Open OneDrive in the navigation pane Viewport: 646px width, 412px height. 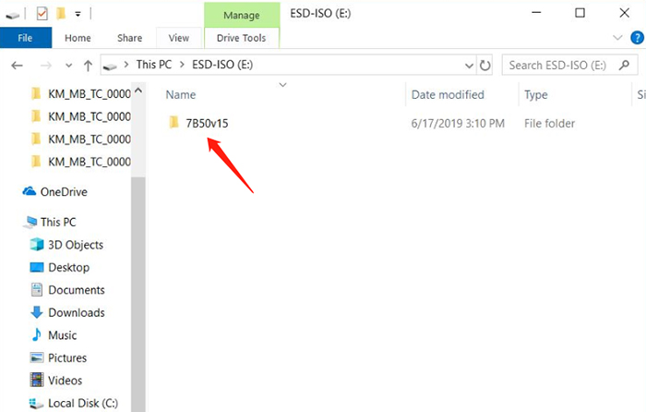[x=64, y=192]
